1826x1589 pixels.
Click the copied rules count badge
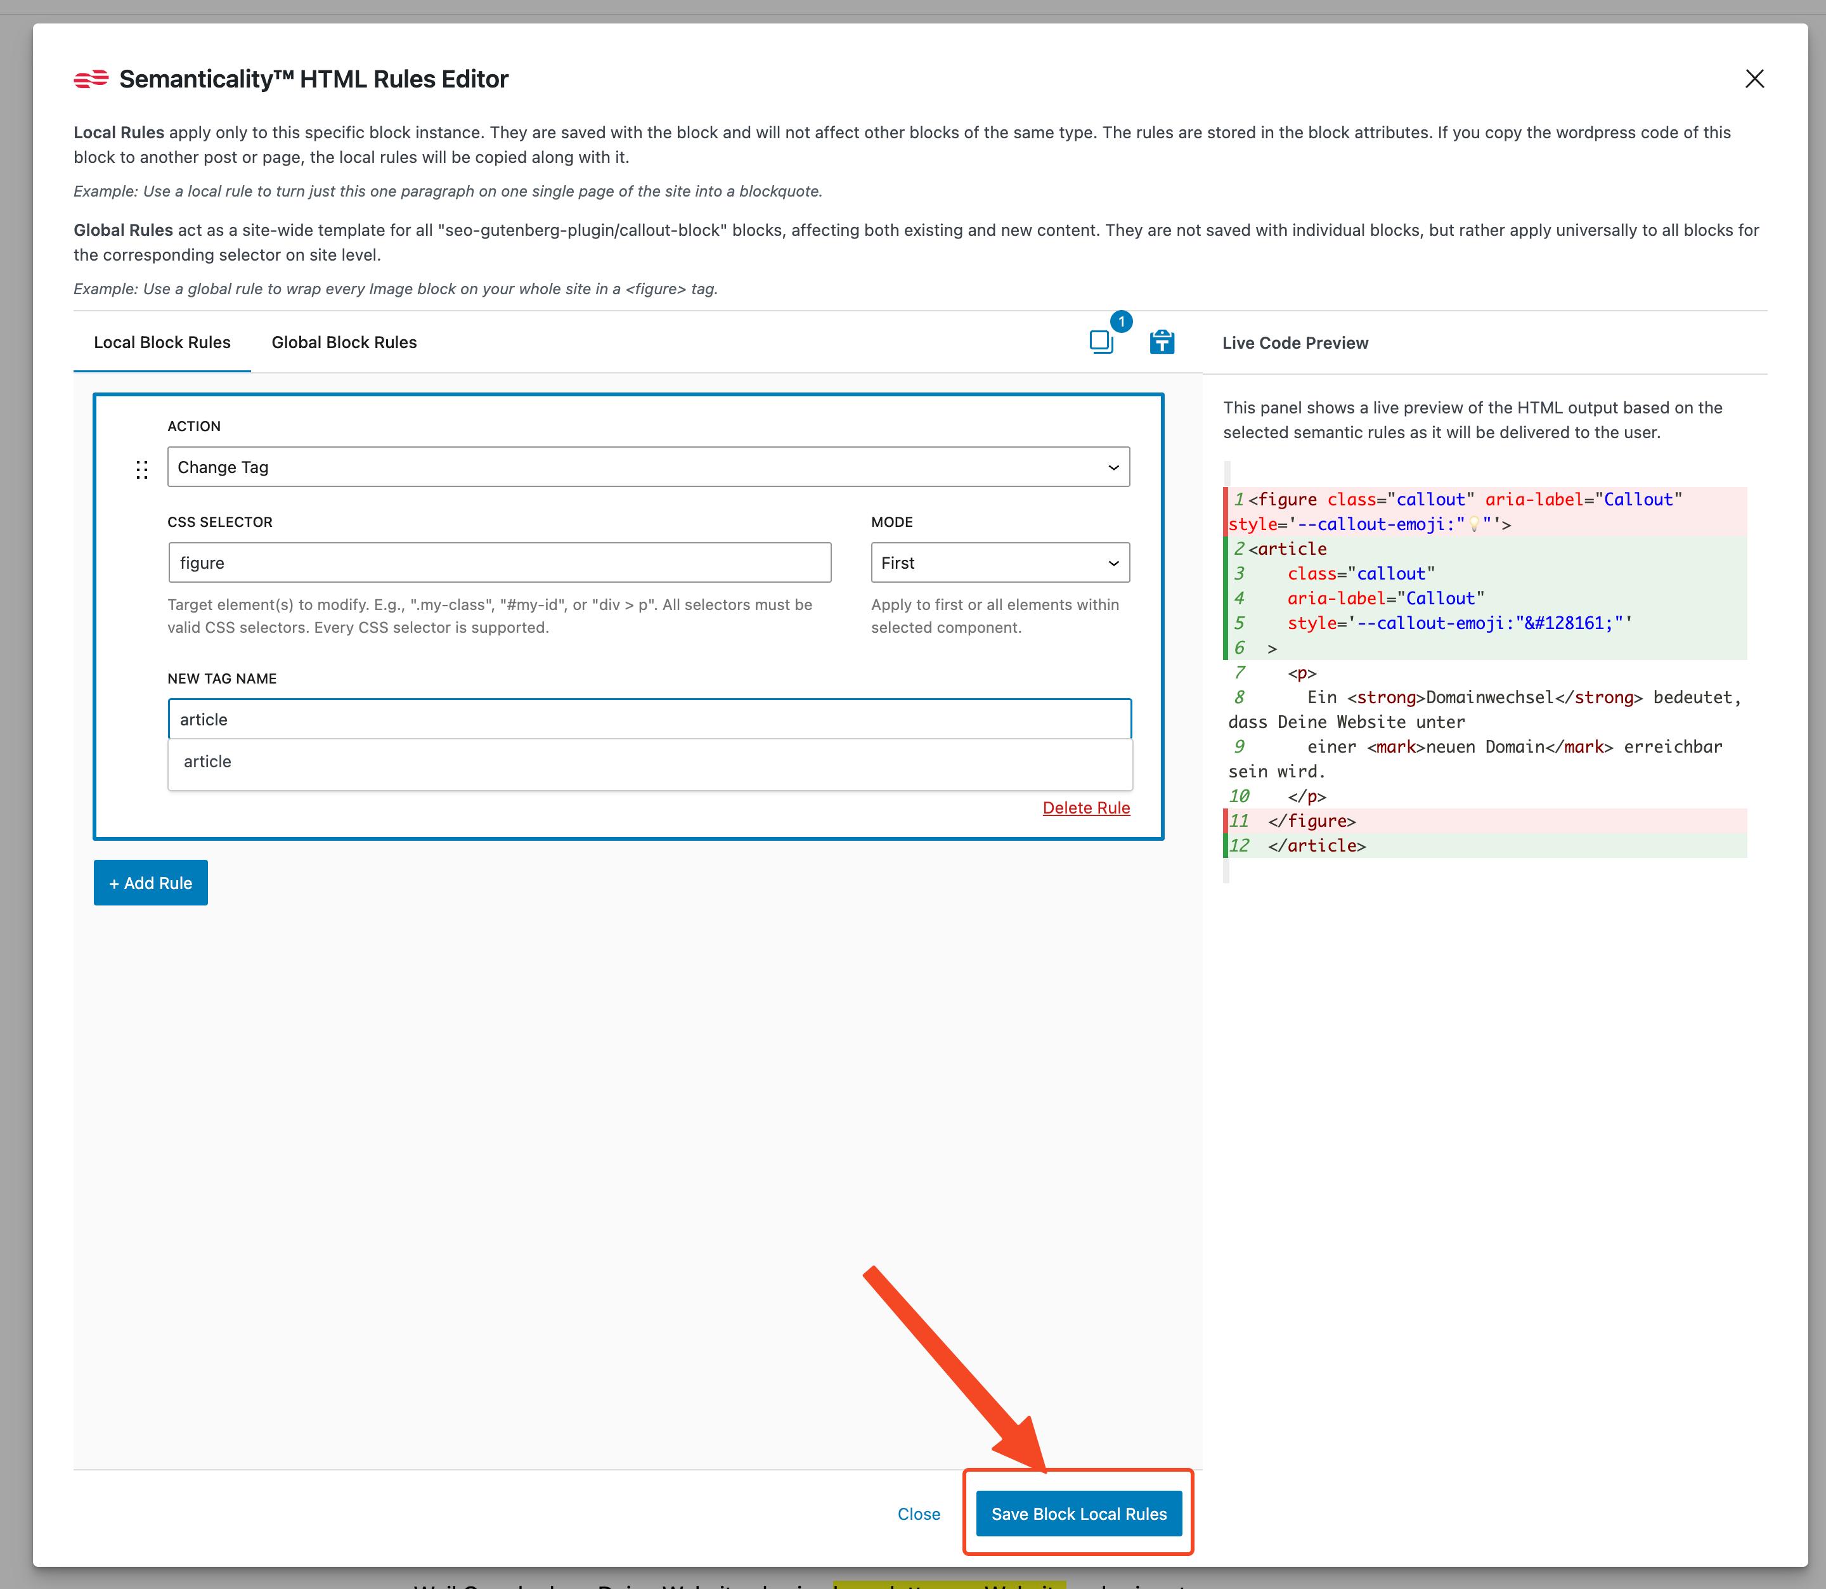[1122, 321]
